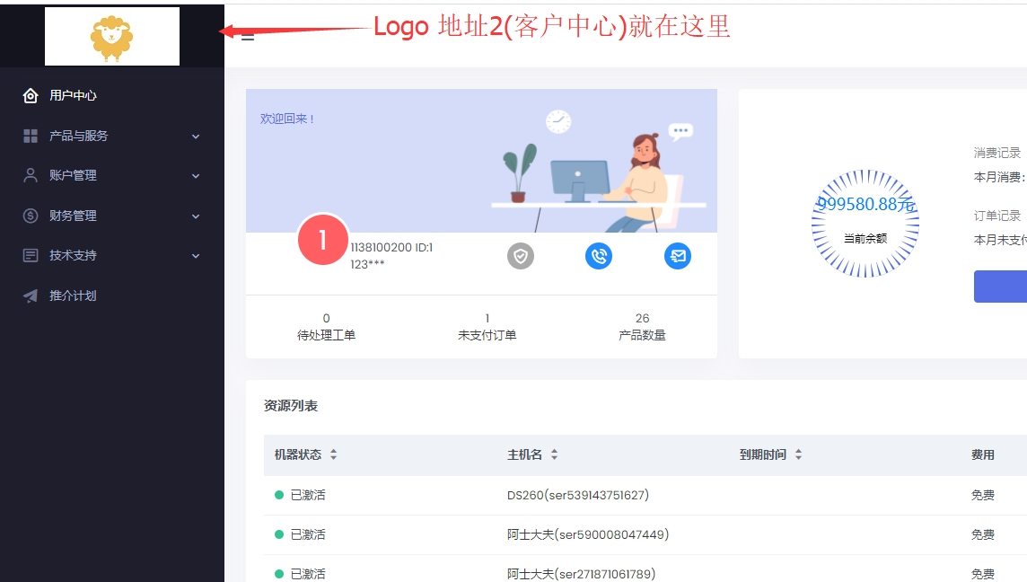Click the 资源列表 heading
This screenshot has height=582, width=1027.
point(291,406)
